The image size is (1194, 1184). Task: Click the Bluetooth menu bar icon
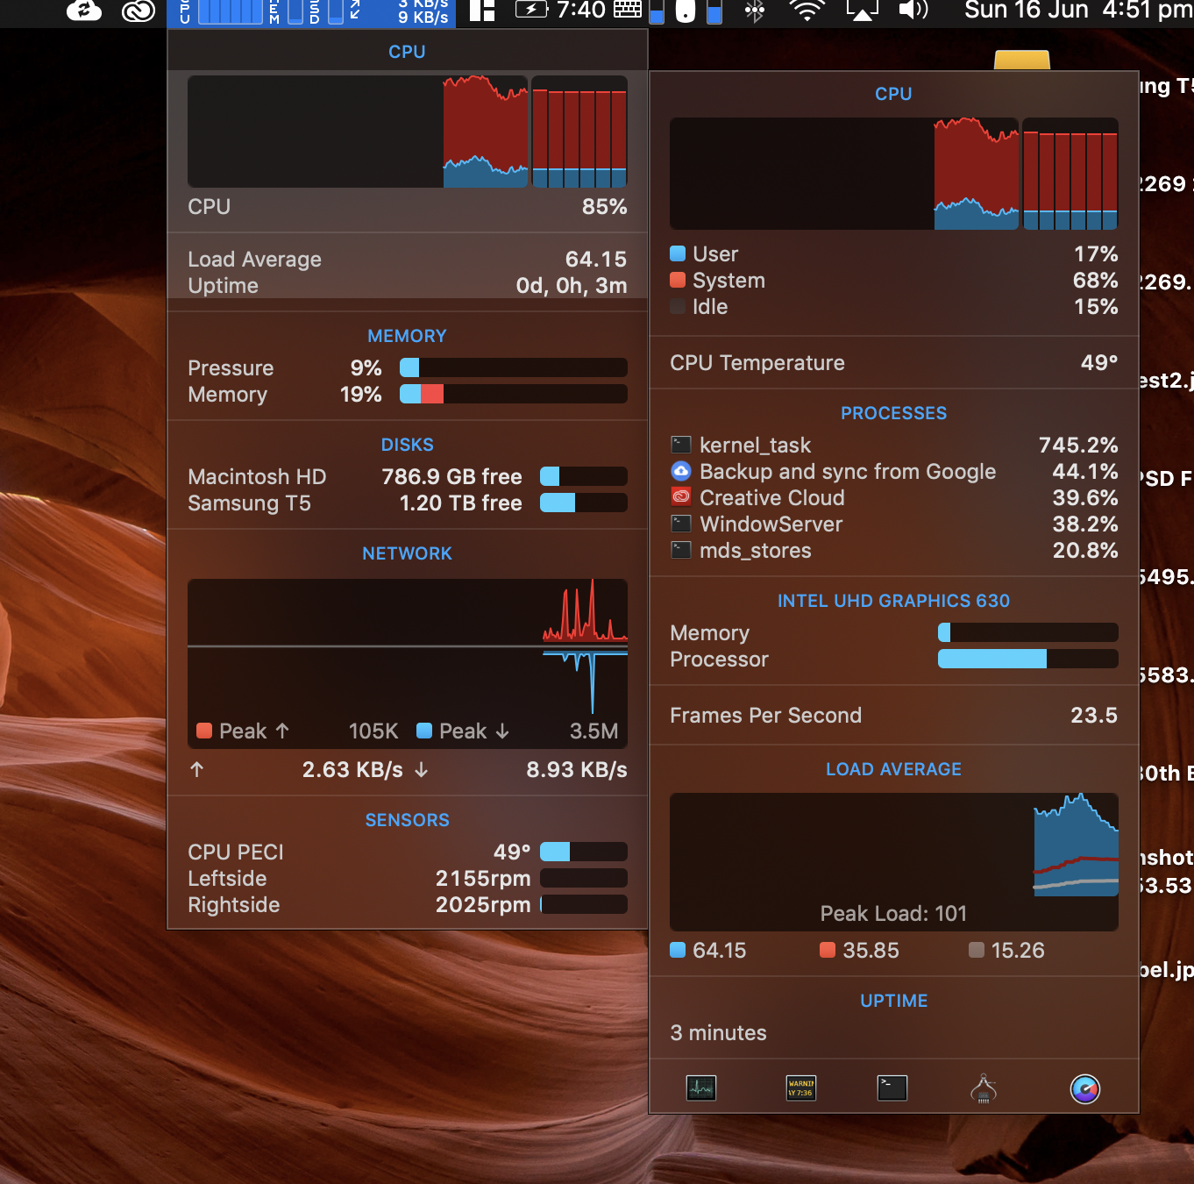[x=755, y=11]
